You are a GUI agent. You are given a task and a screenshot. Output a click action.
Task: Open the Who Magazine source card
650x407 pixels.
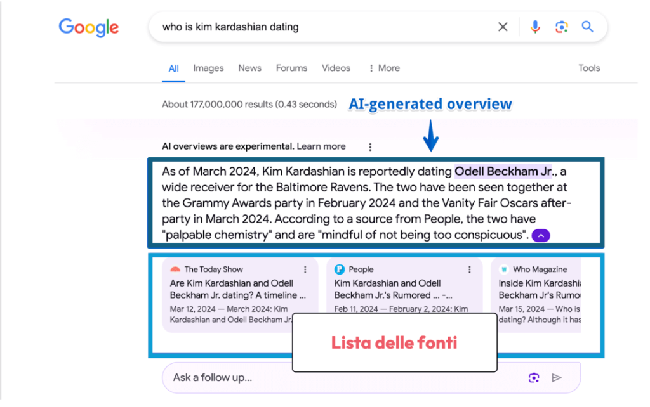(536, 295)
